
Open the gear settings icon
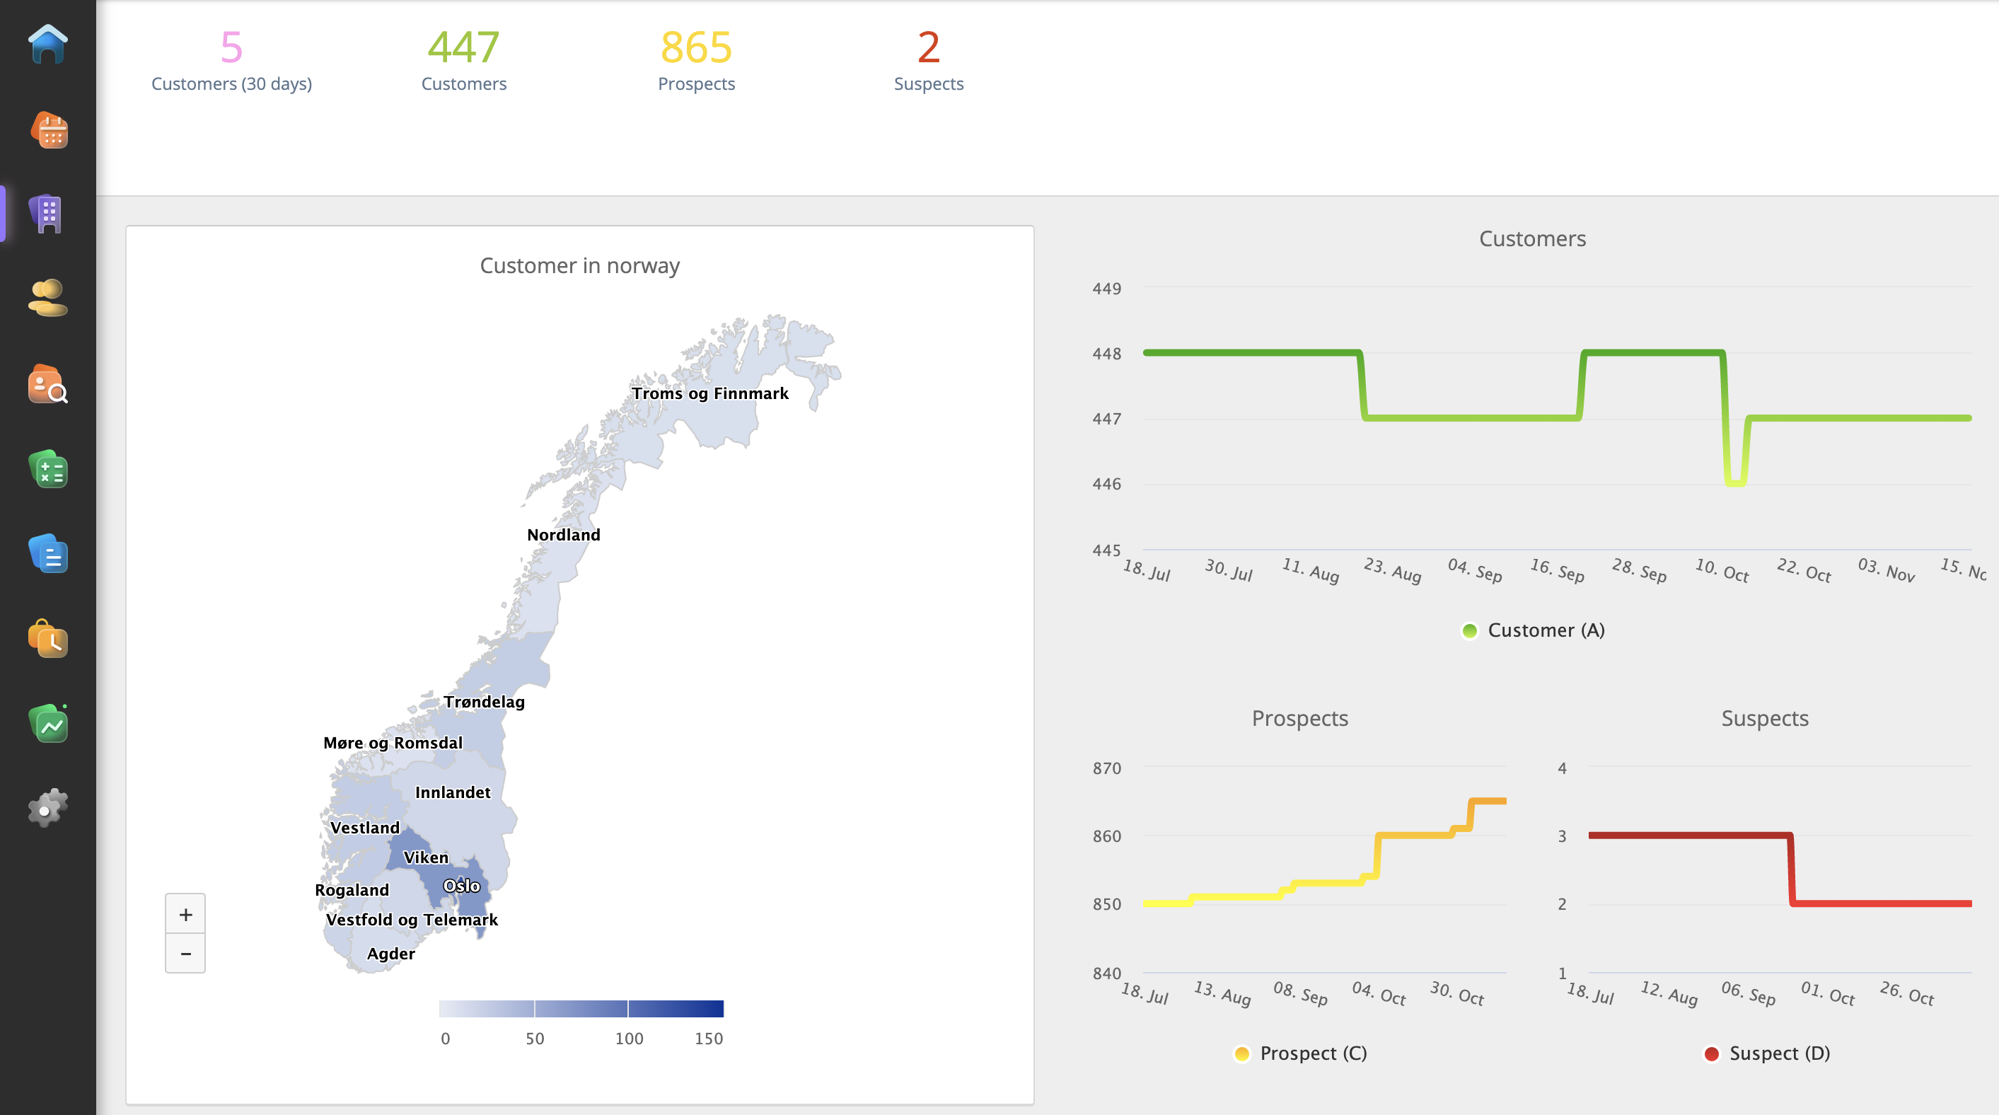[48, 809]
